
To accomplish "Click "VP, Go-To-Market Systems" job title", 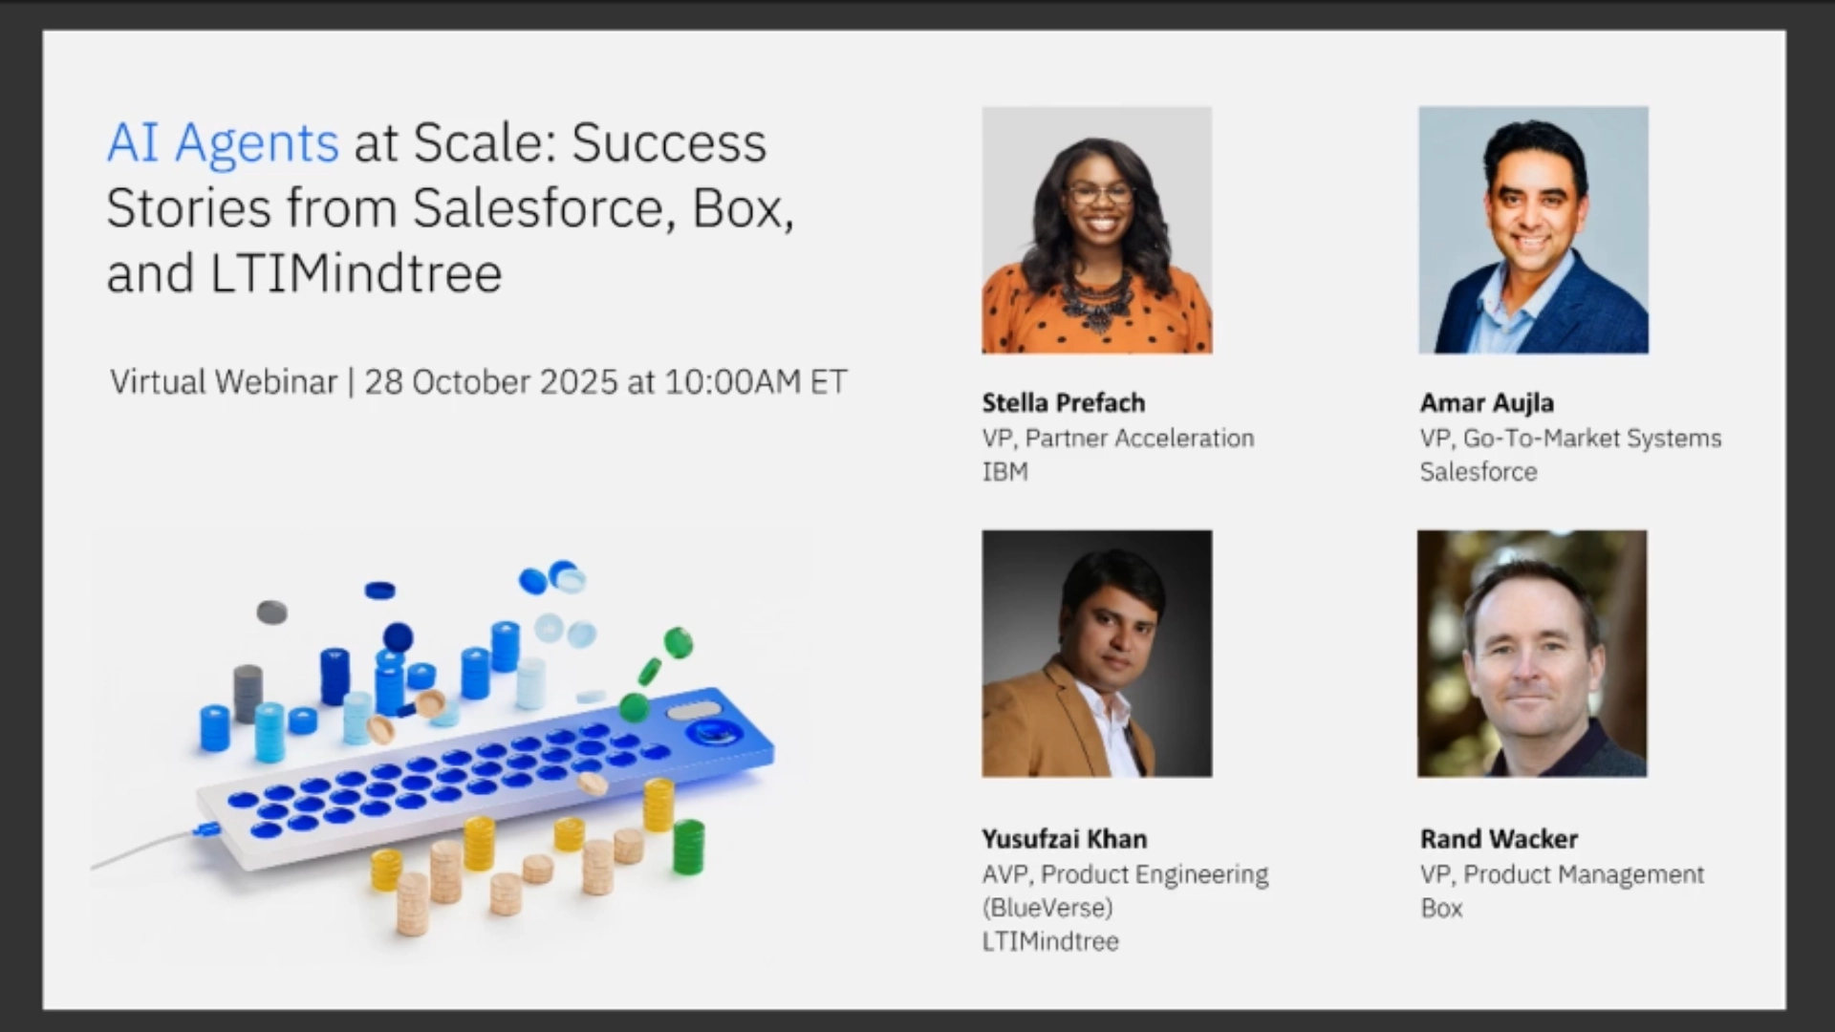I will pos(1570,439).
